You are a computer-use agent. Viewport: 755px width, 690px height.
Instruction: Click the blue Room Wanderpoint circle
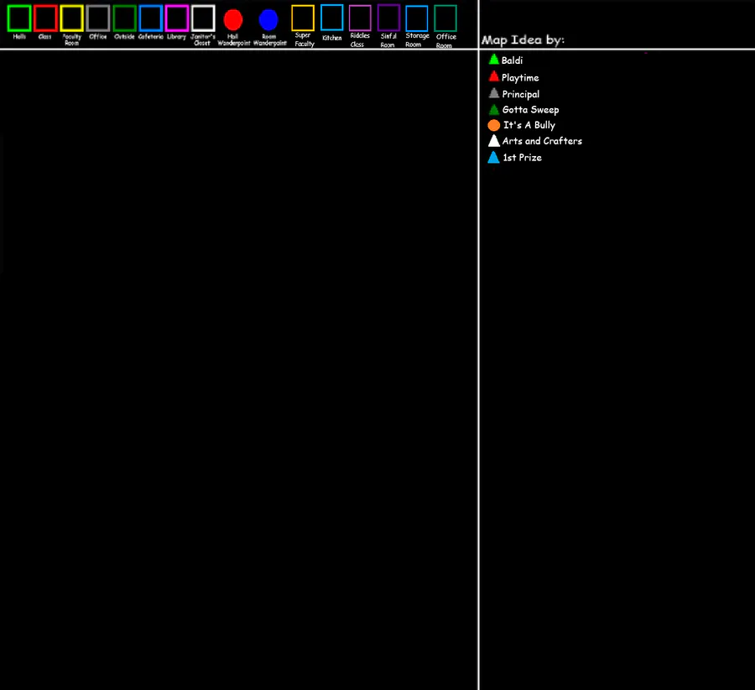point(268,20)
